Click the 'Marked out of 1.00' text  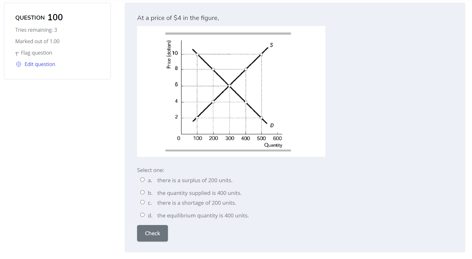click(x=38, y=41)
